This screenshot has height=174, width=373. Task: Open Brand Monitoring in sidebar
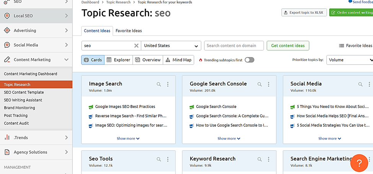(x=19, y=108)
